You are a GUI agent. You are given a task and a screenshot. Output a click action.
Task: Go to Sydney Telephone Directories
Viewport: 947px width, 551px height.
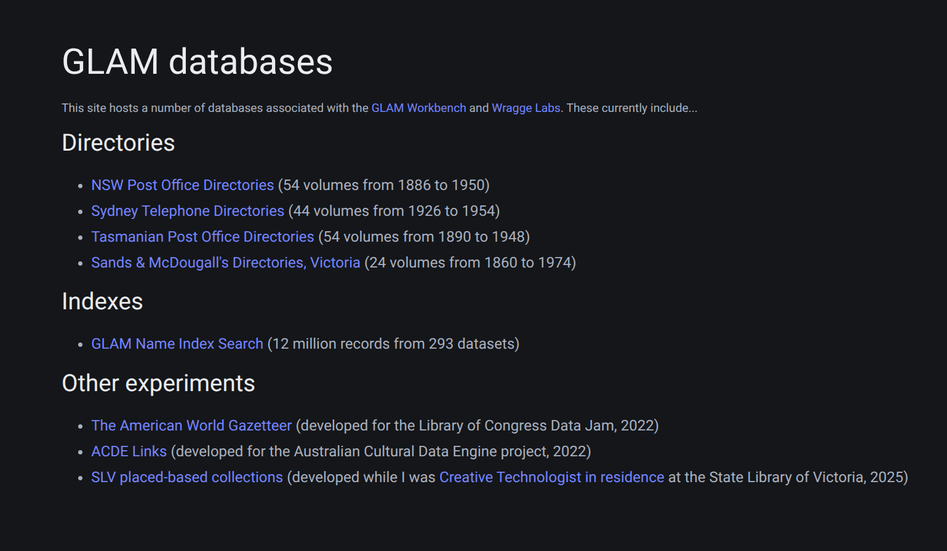coord(188,211)
